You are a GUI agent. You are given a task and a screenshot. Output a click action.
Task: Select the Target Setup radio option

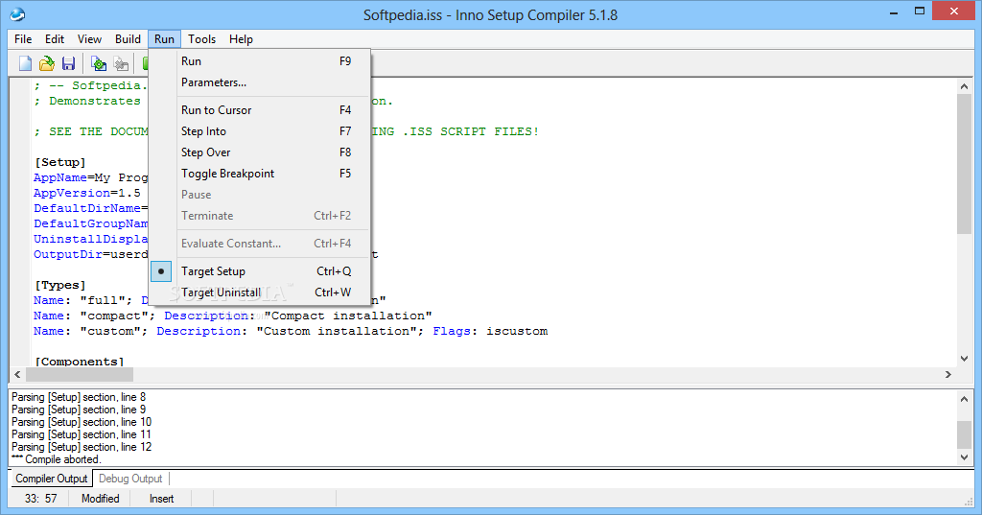[259, 271]
